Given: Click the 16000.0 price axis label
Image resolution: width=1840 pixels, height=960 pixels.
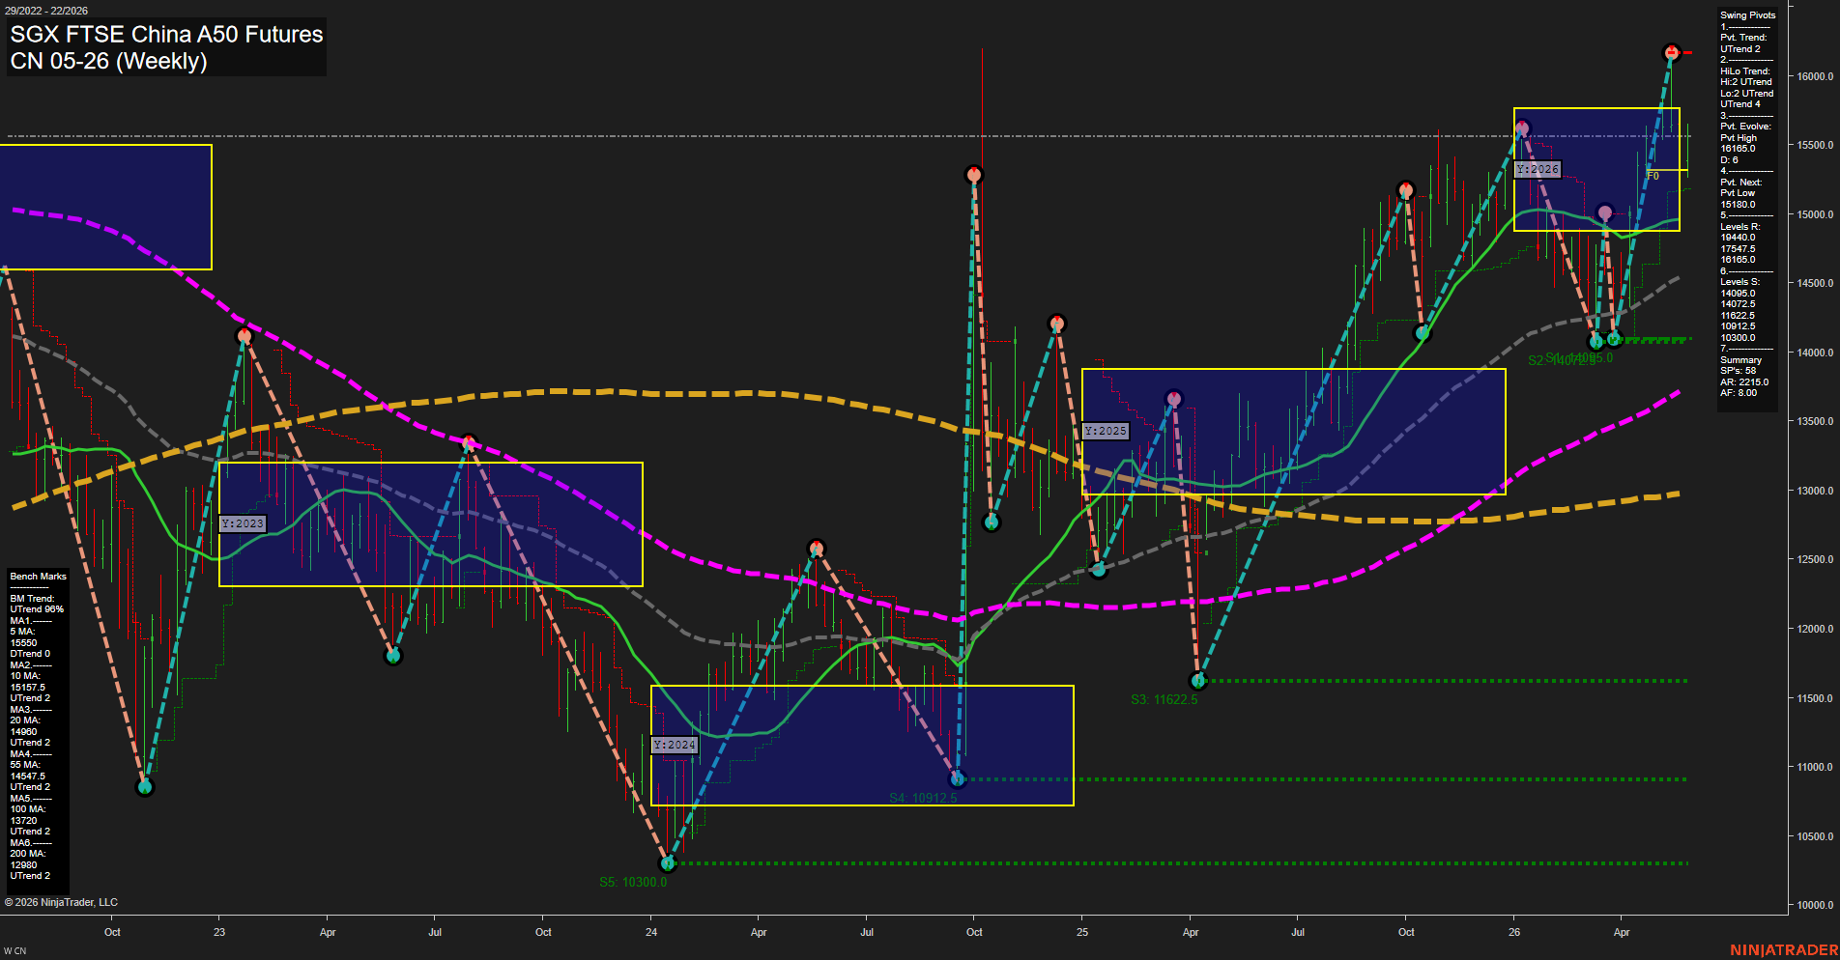Looking at the screenshot, I should point(1815,76).
